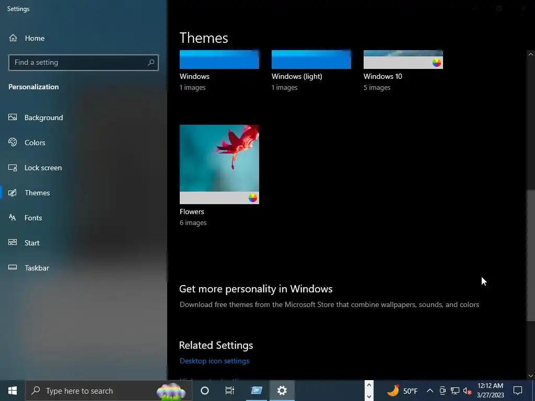Screen dimensions: 535x401
Task: Open the blue window app on the taskbar
Action: (x=256, y=391)
